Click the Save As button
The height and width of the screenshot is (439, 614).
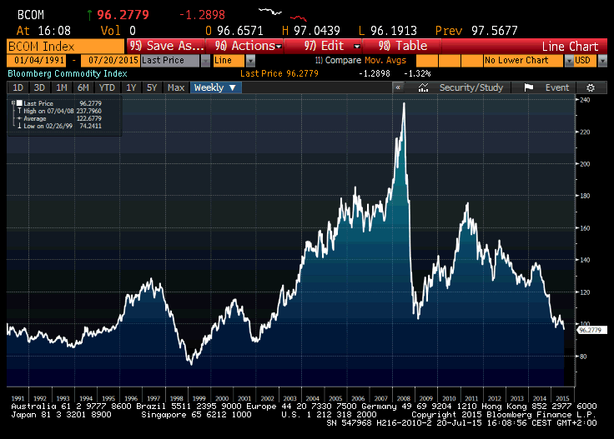pos(166,46)
